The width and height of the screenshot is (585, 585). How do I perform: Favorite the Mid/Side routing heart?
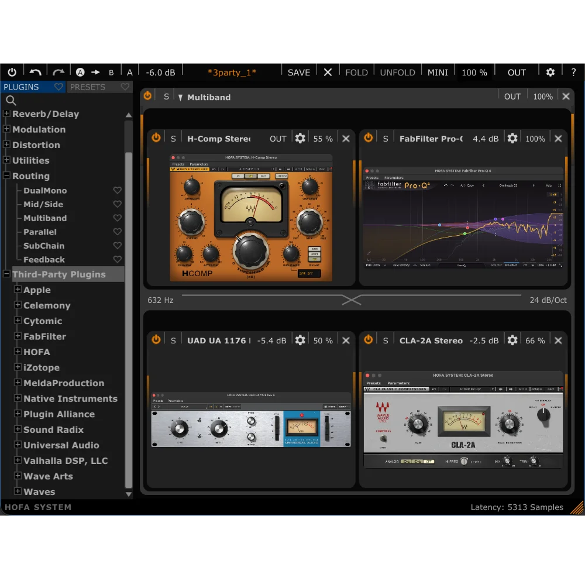117,204
